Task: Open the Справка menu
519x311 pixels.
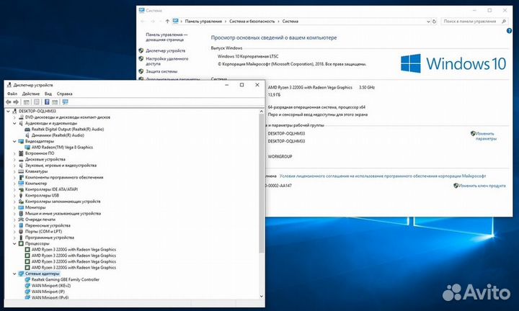Action: tap(65, 94)
